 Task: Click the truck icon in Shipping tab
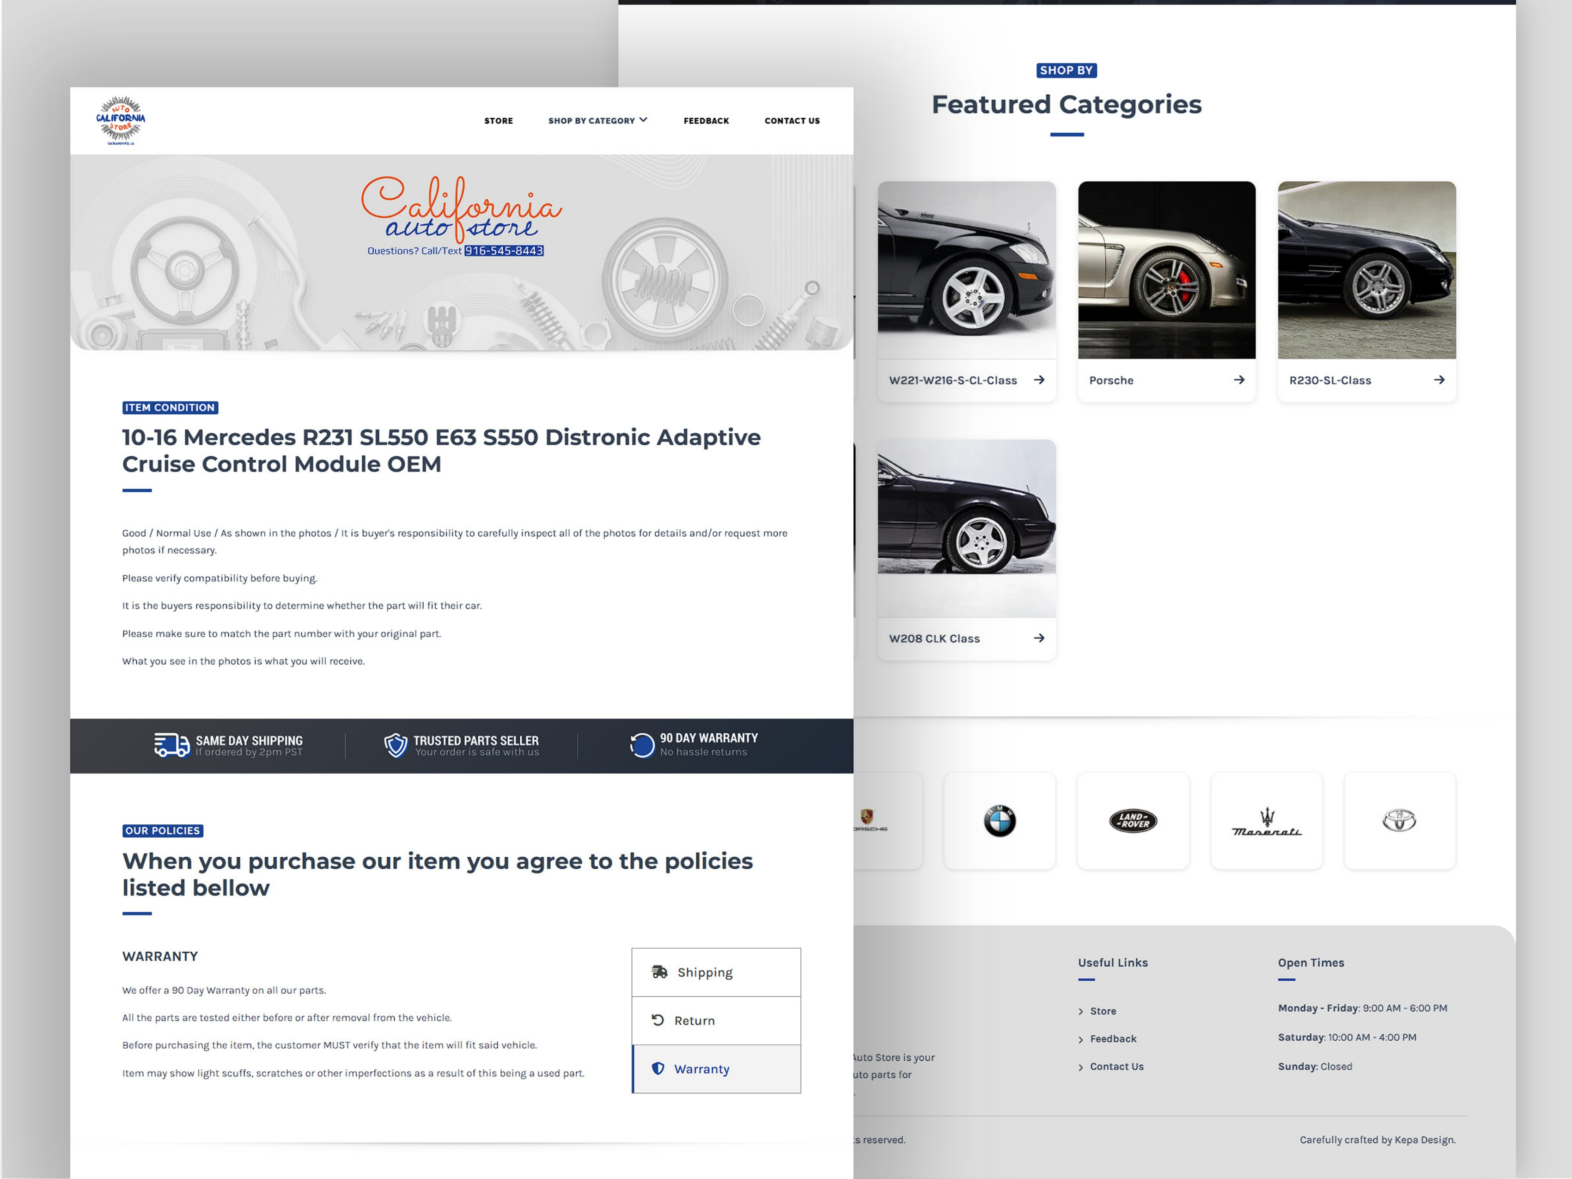pos(659,972)
